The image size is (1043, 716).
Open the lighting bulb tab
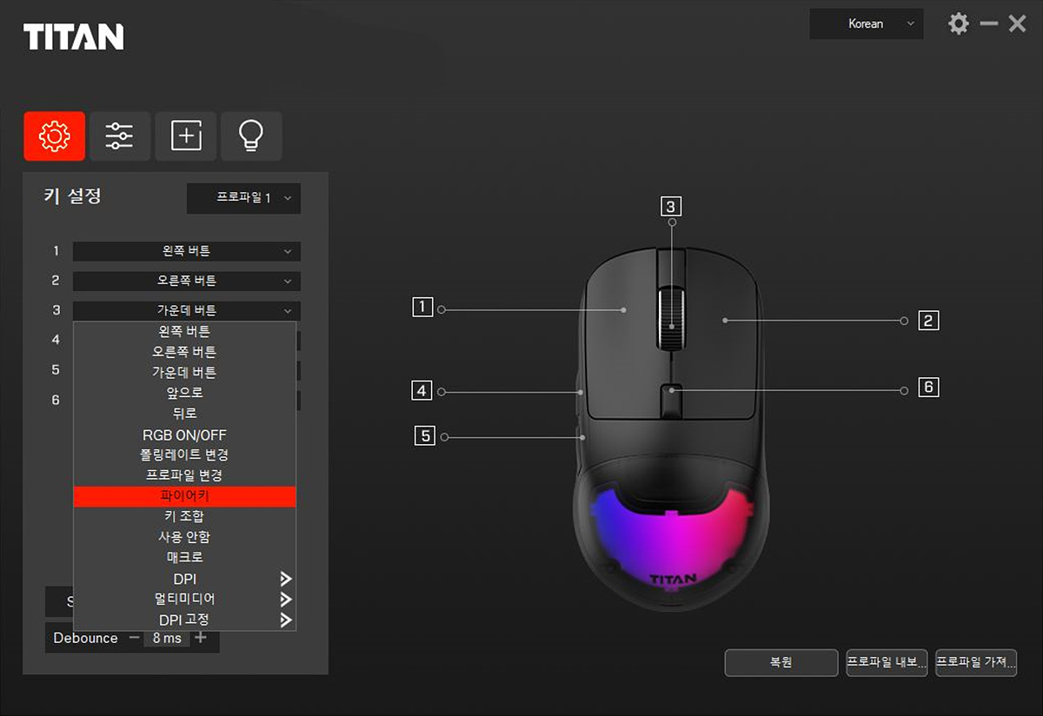point(251,136)
